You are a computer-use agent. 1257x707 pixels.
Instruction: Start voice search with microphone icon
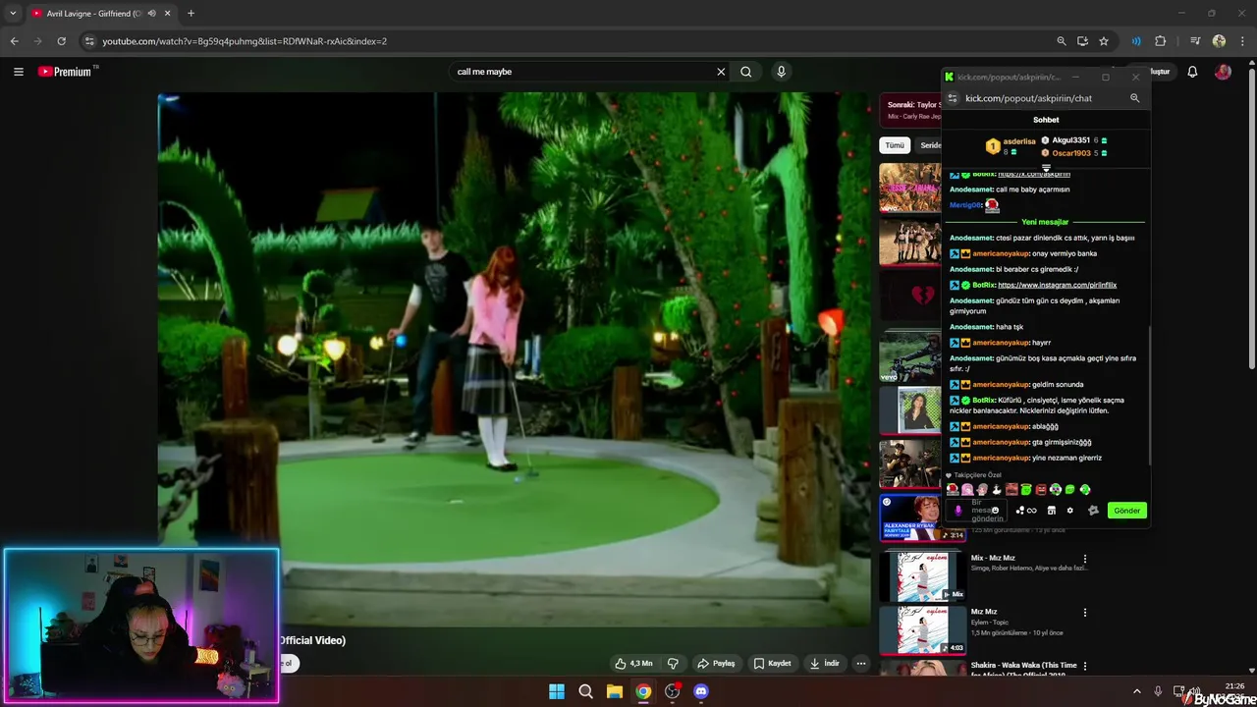(x=782, y=72)
